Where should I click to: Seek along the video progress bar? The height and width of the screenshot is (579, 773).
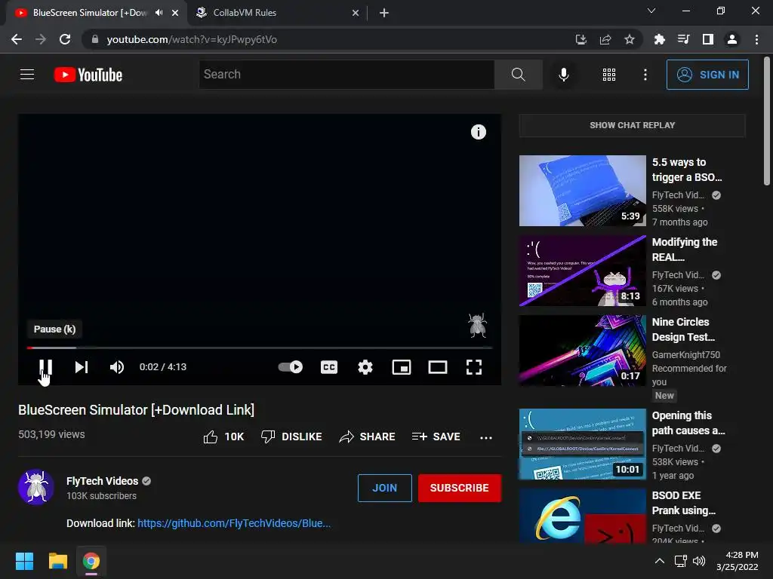tap(260, 348)
